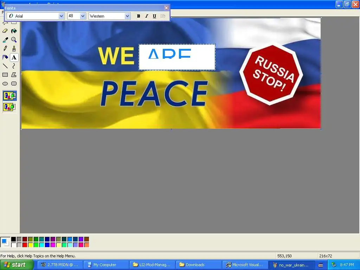This screenshot has width=360, height=270.
Task: Click the foreground/background color indicator box
Action: pyautogui.click(x=5, y=242)
